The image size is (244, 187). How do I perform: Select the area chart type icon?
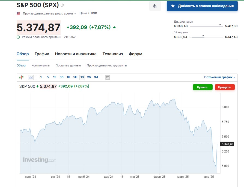tap(31, 77)
